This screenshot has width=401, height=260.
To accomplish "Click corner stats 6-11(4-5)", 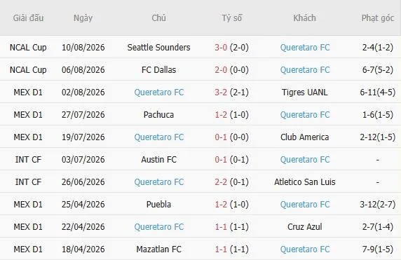I will (x=378, y=93).
